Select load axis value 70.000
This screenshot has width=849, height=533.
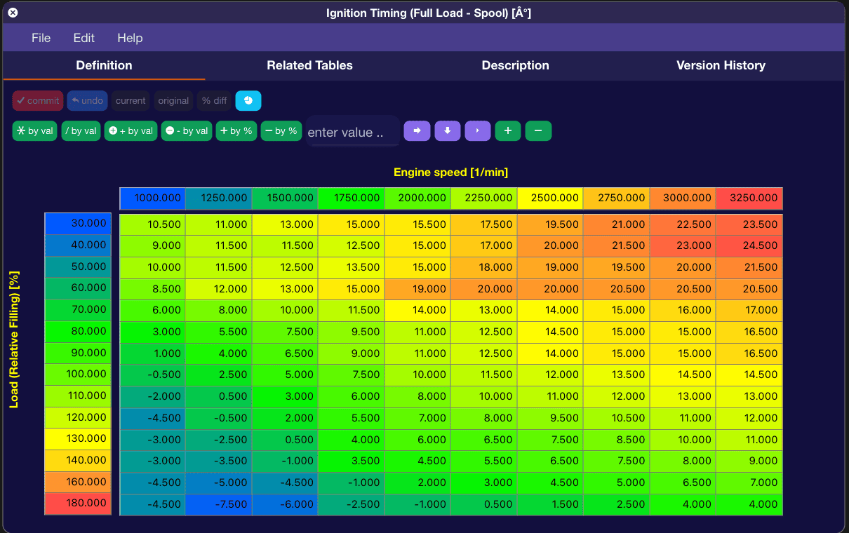click(78, 310)
